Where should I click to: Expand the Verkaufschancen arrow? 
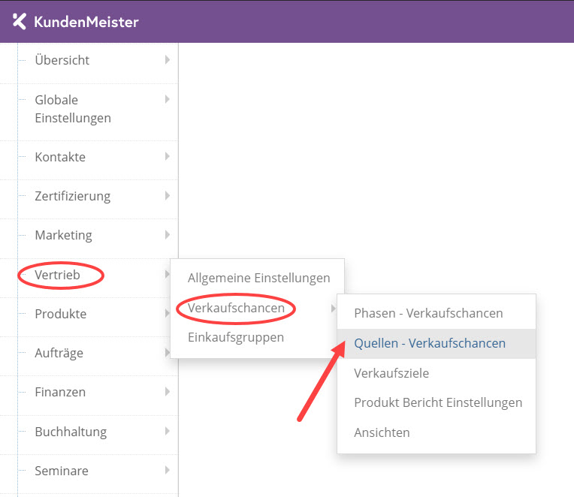pos(333,309)
